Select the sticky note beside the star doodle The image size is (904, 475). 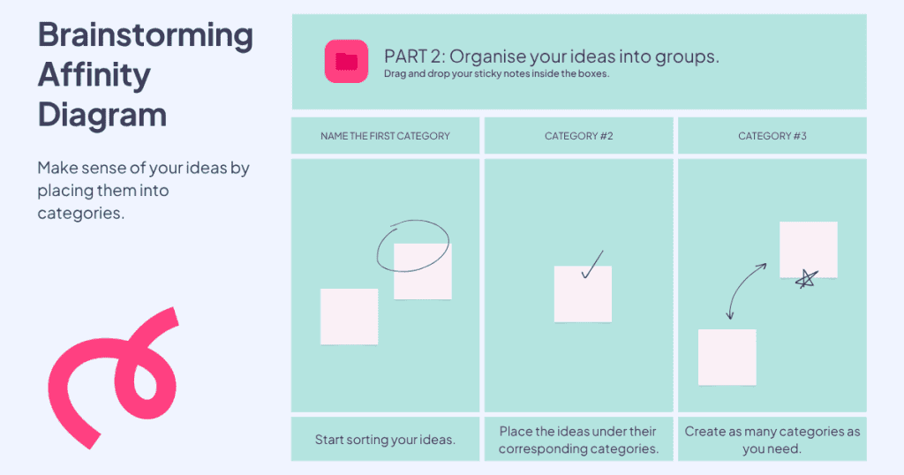(808, 247)
